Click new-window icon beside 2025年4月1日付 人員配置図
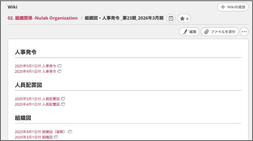 63,104
